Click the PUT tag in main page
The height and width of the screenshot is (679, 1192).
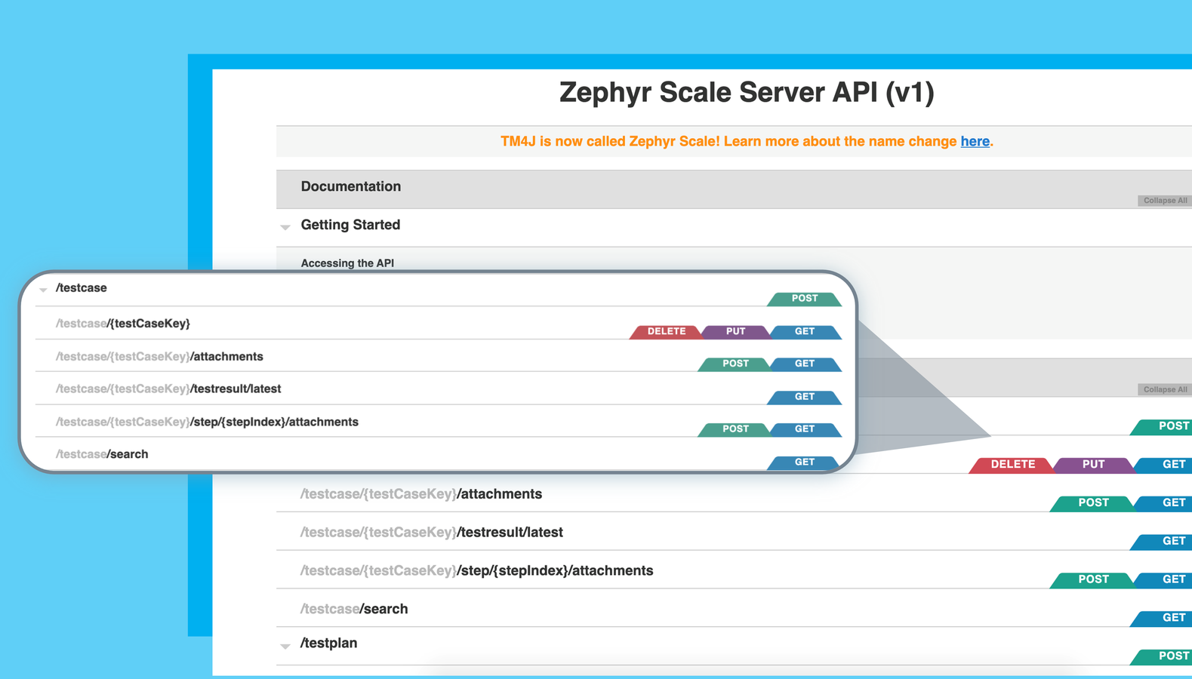coord(1093,465)
